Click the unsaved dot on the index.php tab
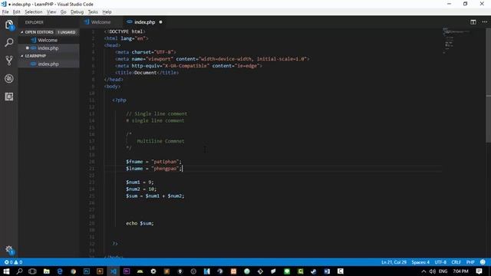 pos(160,22)
